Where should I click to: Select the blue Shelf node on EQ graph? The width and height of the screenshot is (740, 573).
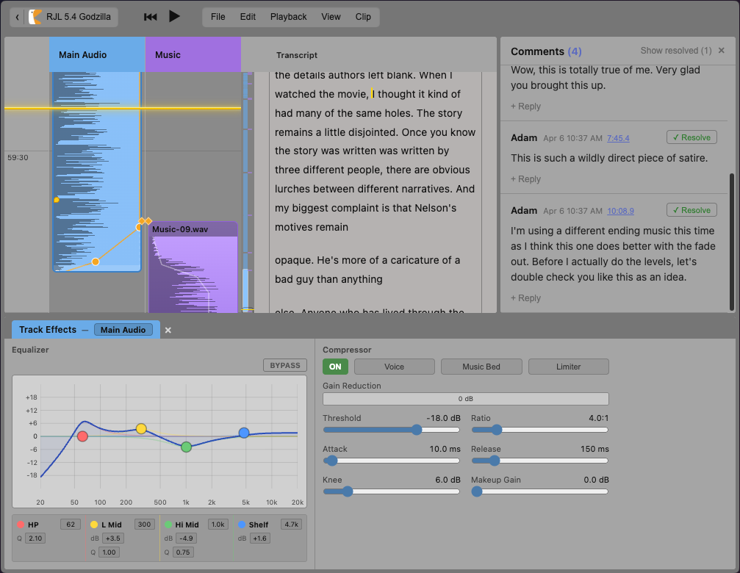coord(243,433)
